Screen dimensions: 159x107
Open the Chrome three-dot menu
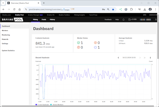pos(156,9)
